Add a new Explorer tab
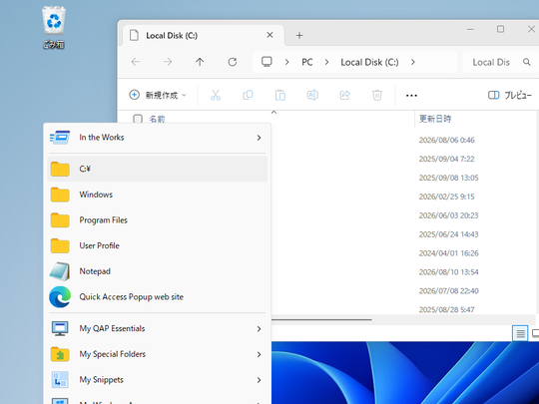The height and width of the screenshot is (404, 539). click(x=299, y=35)
